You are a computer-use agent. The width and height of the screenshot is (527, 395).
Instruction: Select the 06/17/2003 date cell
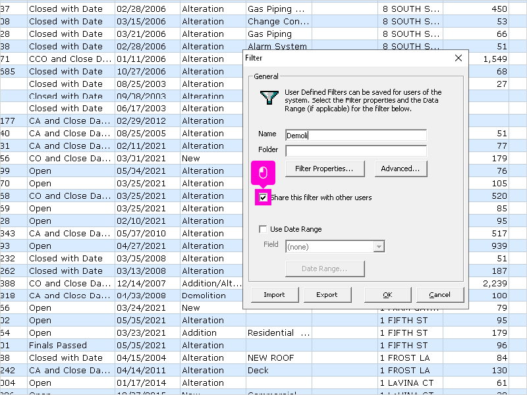click(148, 108)
